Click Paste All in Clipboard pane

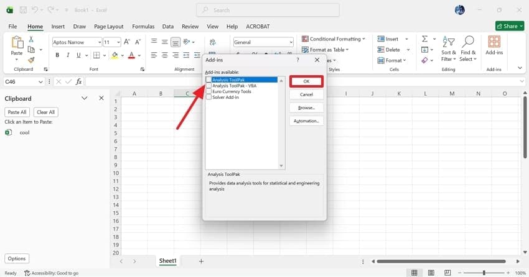(x=17, y=112)
